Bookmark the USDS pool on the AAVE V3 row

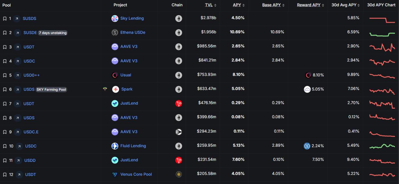(4, 118)
